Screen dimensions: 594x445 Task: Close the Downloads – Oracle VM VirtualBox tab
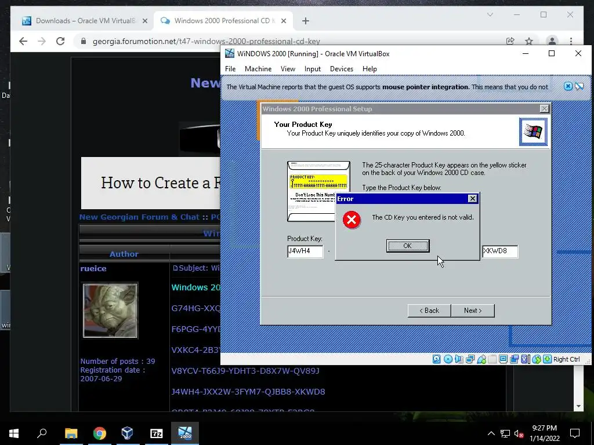pos(144,21)
